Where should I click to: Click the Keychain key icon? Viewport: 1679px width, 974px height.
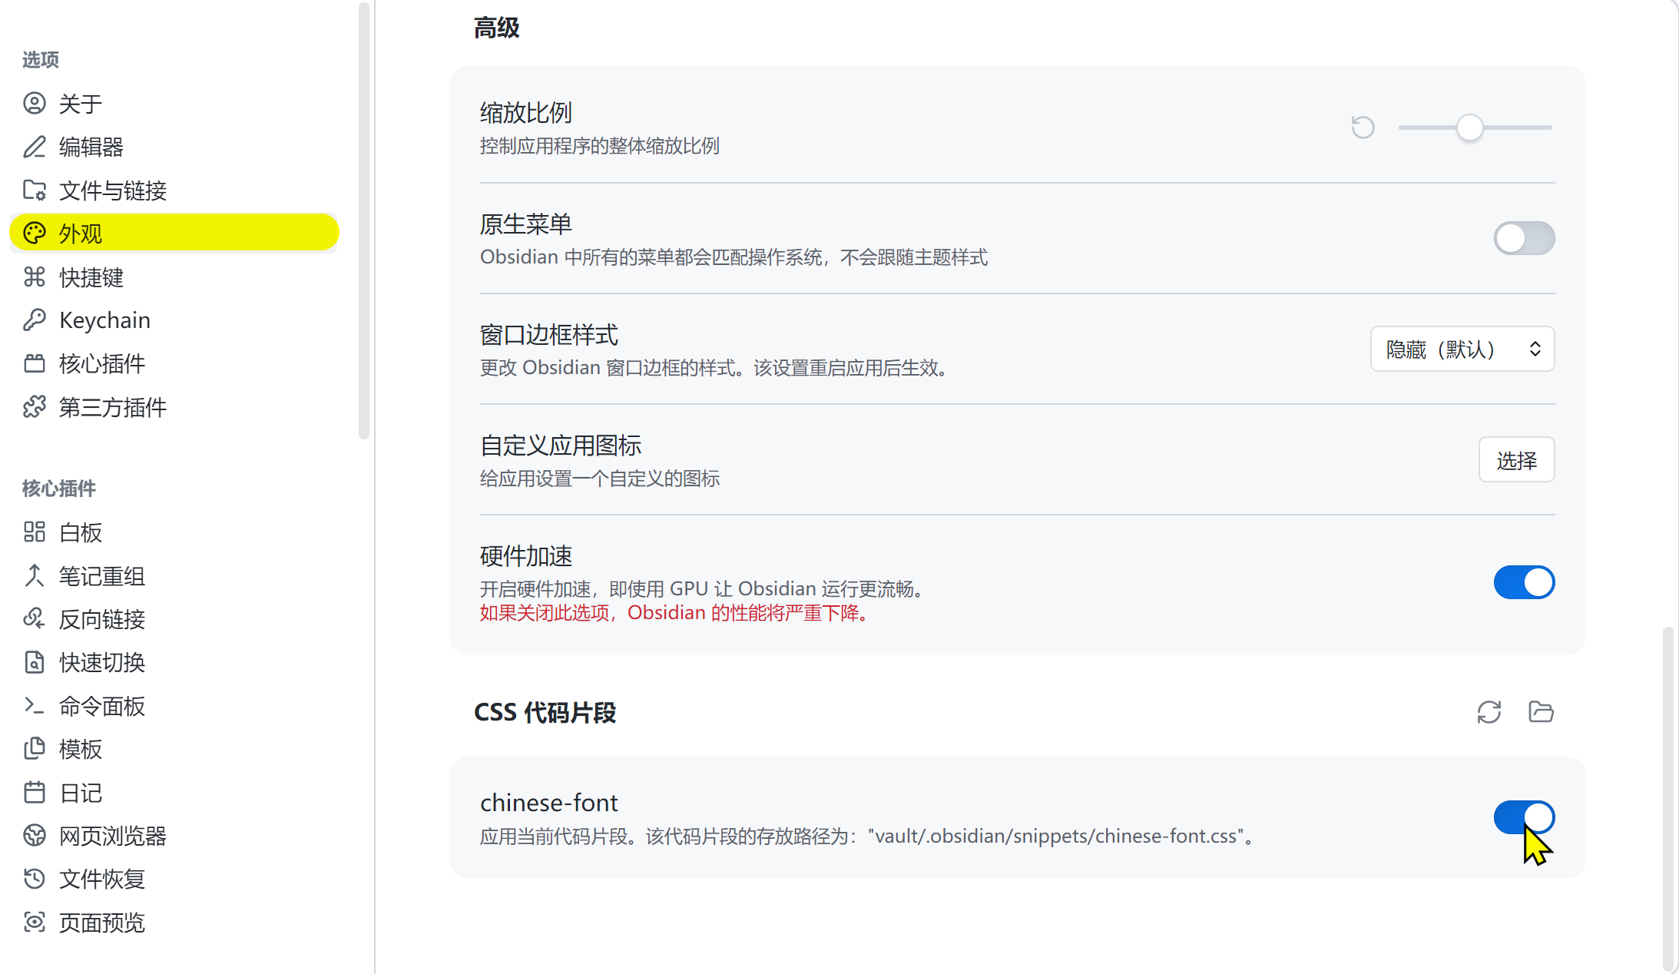coord(35,320)
